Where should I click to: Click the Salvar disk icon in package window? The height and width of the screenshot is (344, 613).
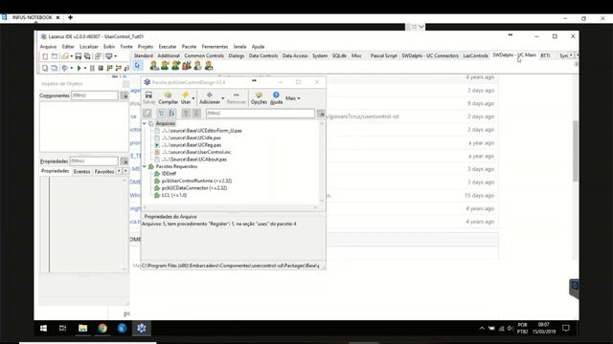[x=148, y=95]
